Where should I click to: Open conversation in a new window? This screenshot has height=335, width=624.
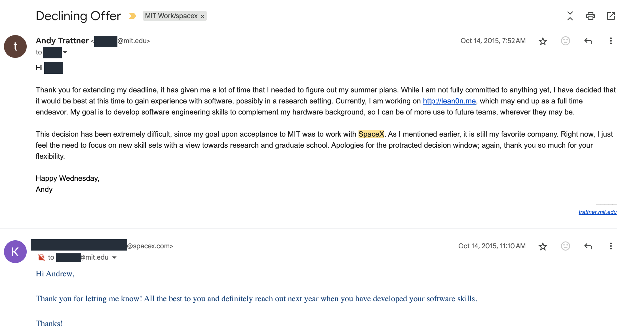611,16
